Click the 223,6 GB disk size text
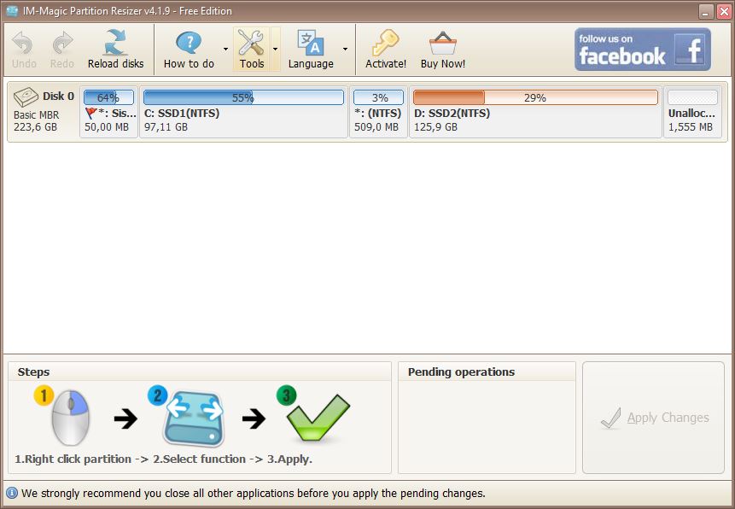 [35, 127]
